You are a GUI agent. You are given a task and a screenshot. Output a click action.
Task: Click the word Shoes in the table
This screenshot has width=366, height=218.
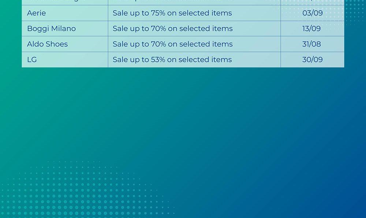coord(57,44)
